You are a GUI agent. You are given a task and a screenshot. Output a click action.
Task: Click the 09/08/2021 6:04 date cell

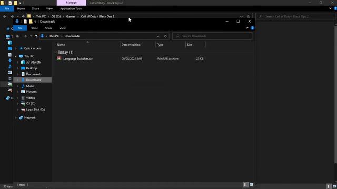[132, 58]
